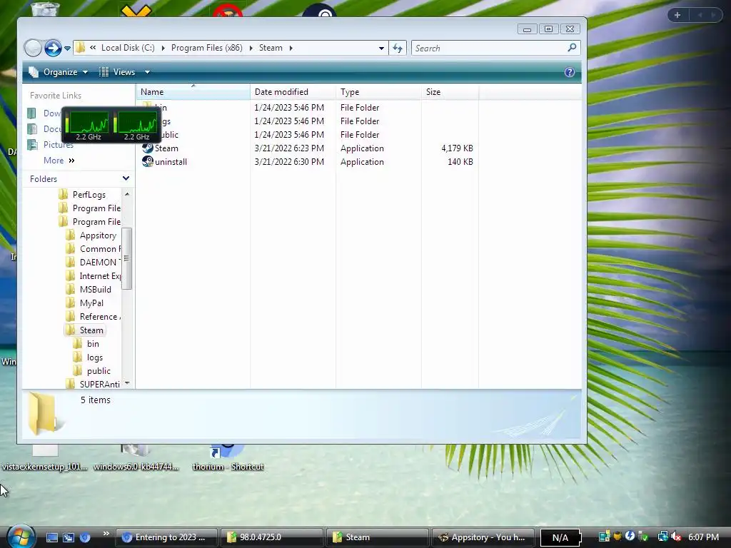Switch to Steam taskbar button

point(377,537)
